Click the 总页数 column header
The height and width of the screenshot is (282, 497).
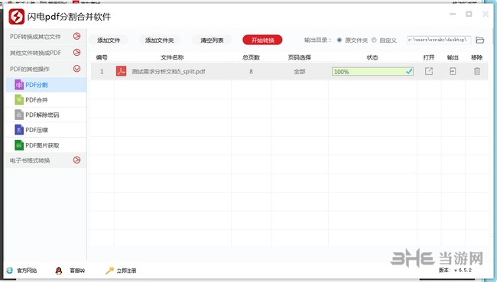251,57
